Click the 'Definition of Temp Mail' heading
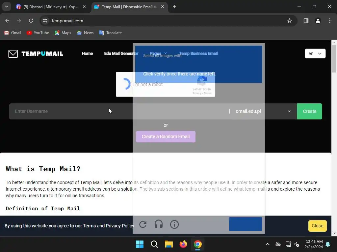Image resolution: width=337 pixels, height=252 pixels. coord(43,208)
